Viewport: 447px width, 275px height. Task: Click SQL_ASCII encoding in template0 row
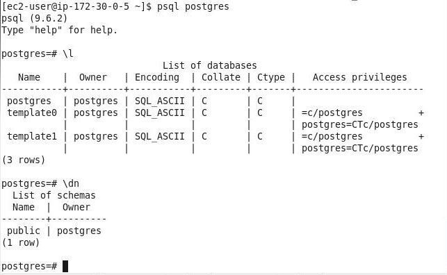click(160, 112)
